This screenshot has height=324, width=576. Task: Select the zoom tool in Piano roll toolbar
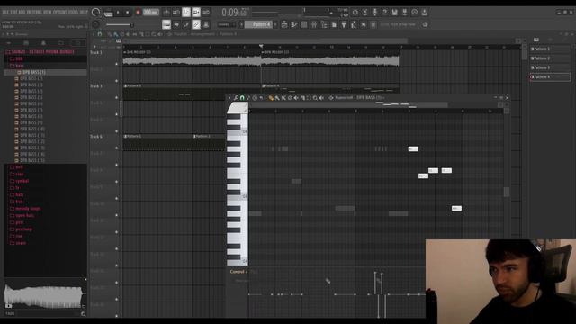pos(315,98)
